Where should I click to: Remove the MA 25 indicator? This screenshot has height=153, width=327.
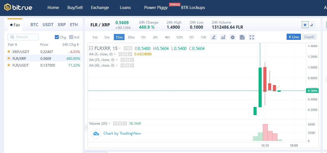132,60
